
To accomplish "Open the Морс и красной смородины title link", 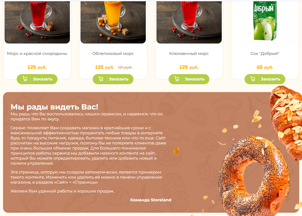I will (x=37, y=54).
